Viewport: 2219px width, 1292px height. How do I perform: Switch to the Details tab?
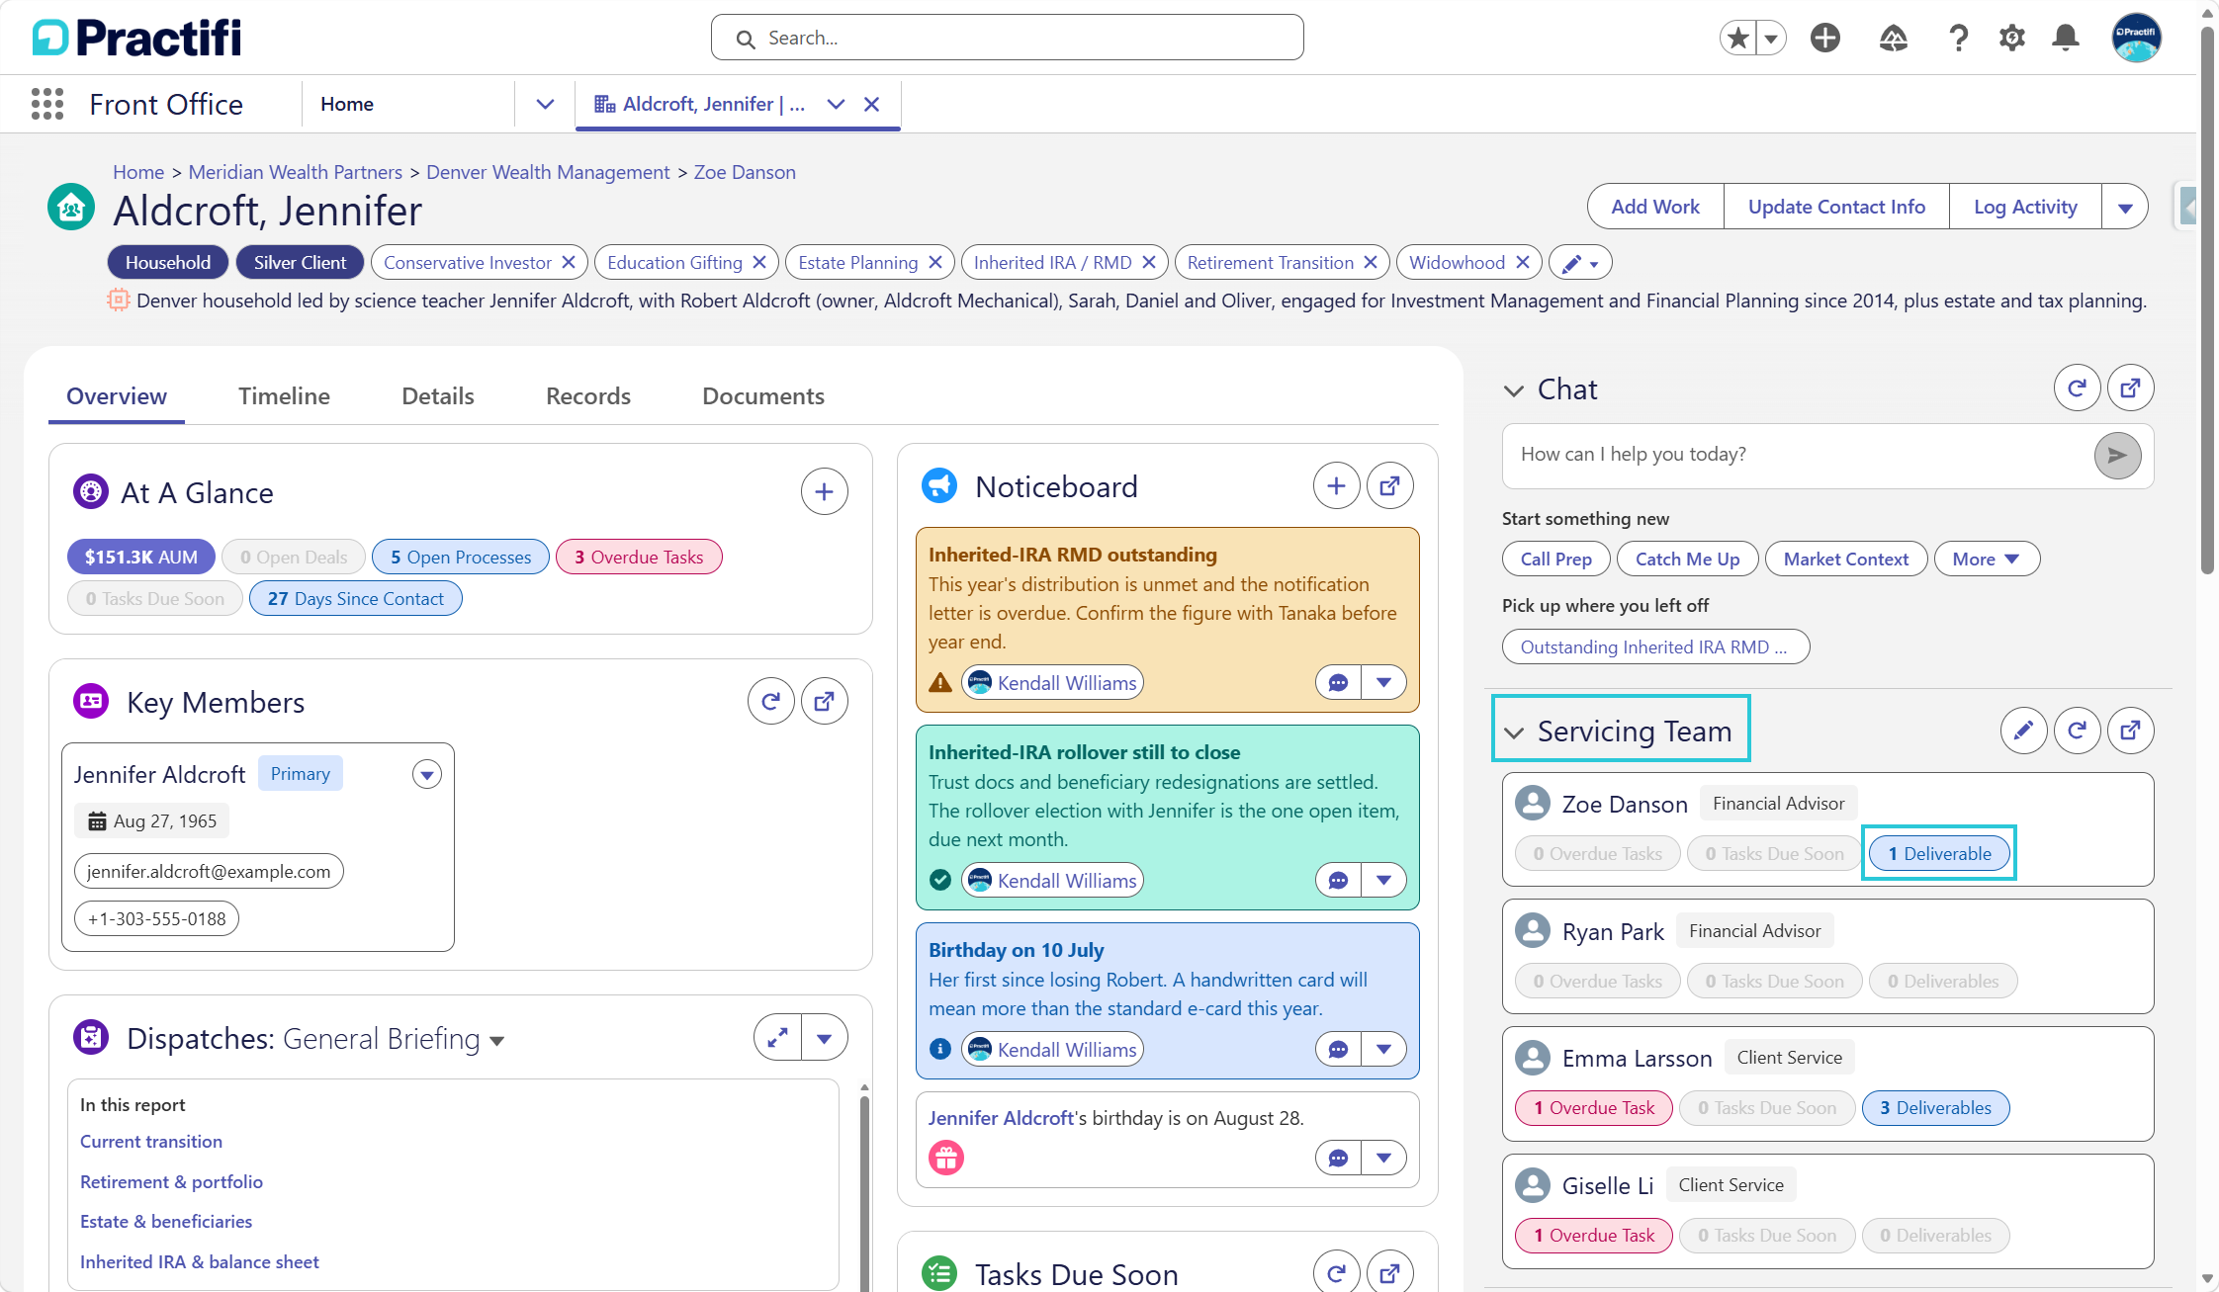pos(438,396)
